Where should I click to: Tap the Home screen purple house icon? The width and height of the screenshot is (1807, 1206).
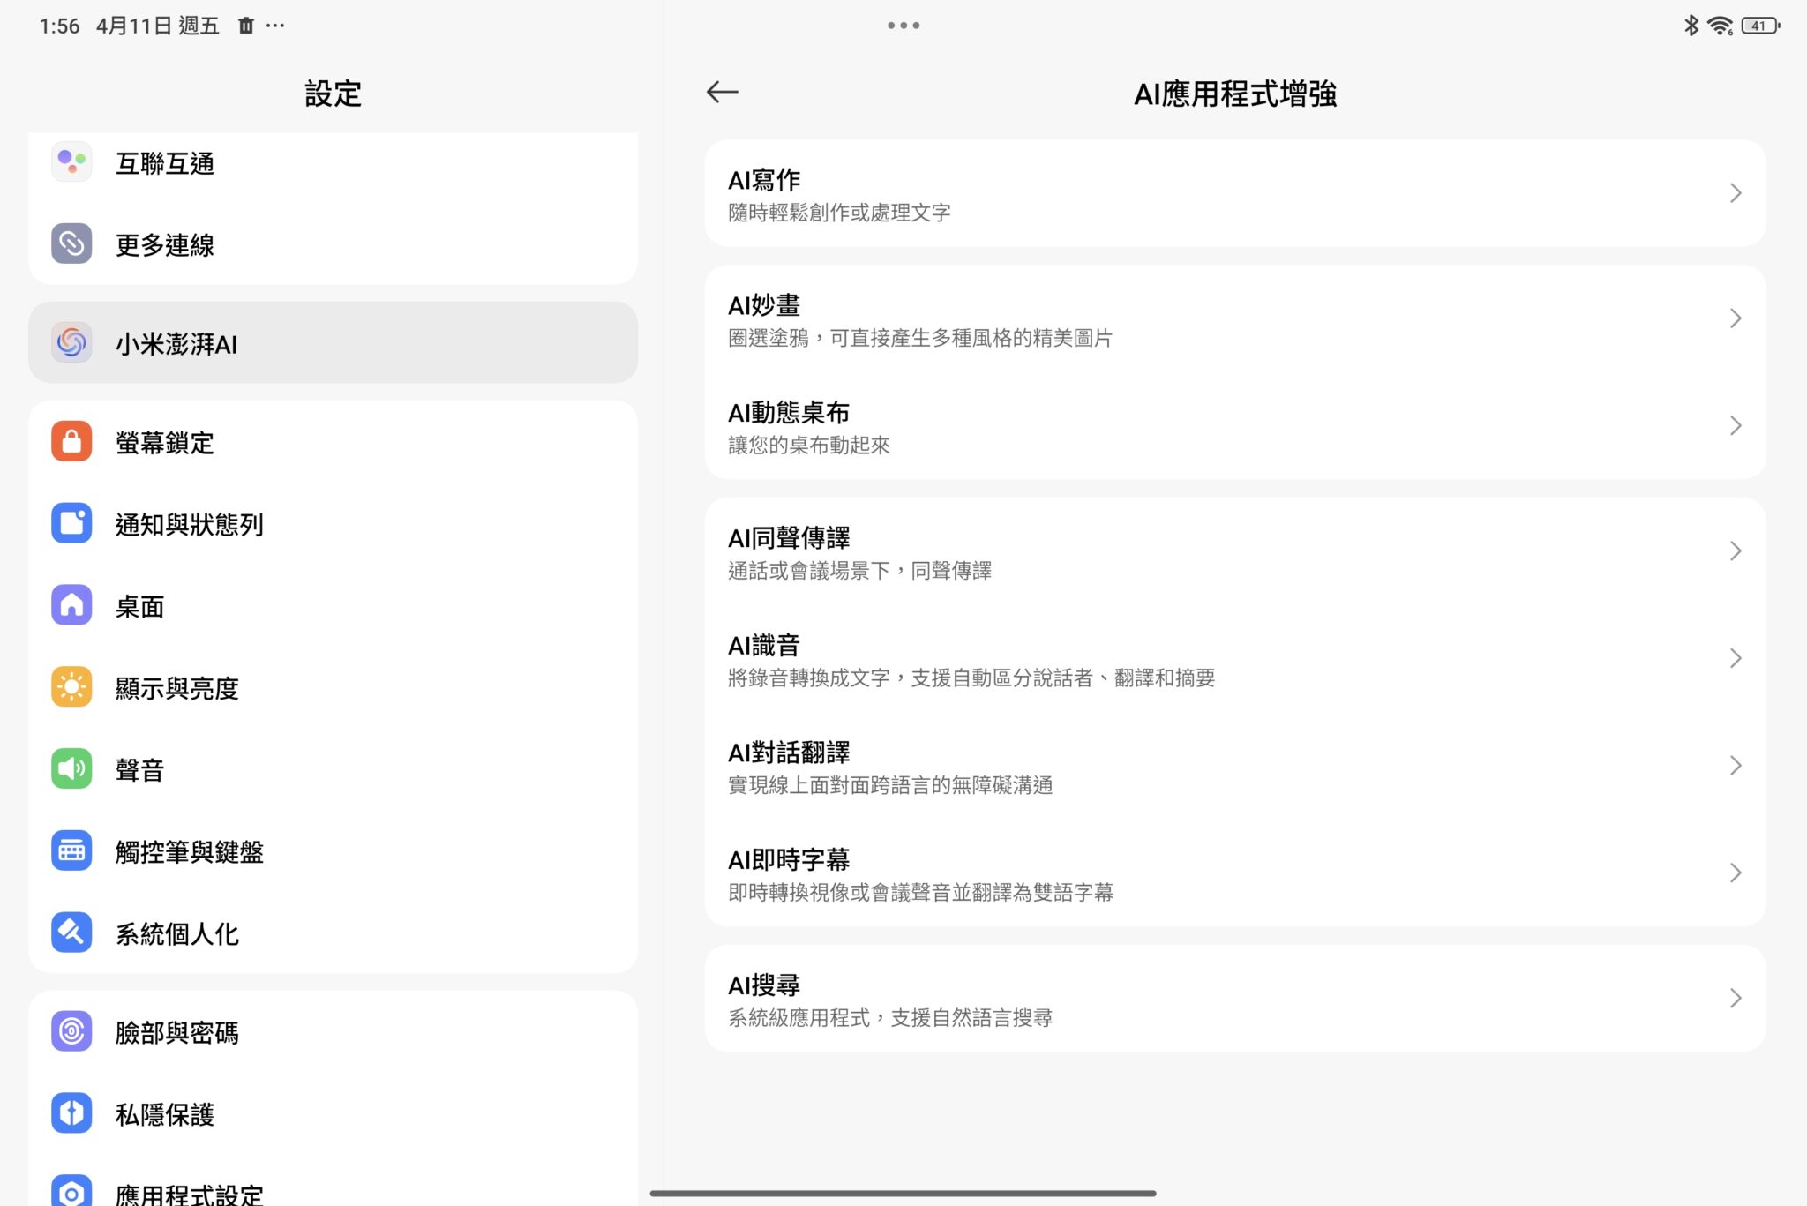tap(71, 606)
